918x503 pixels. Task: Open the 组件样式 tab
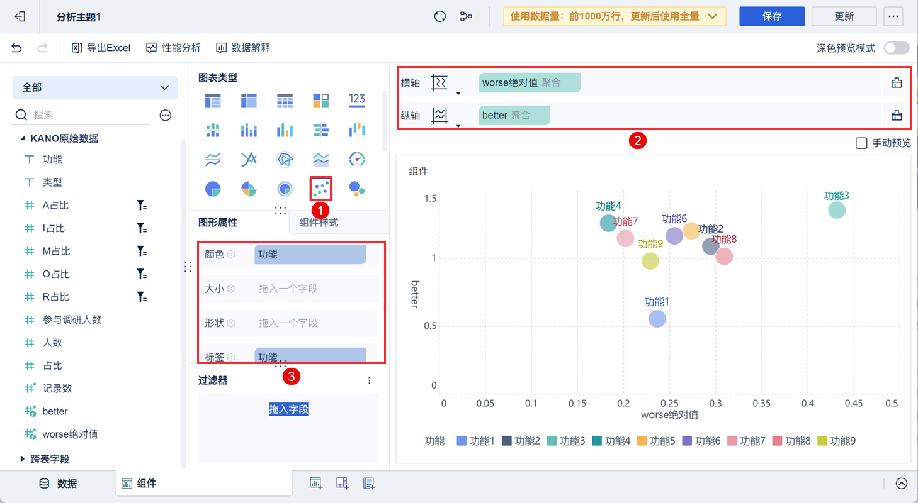[319, 222]
